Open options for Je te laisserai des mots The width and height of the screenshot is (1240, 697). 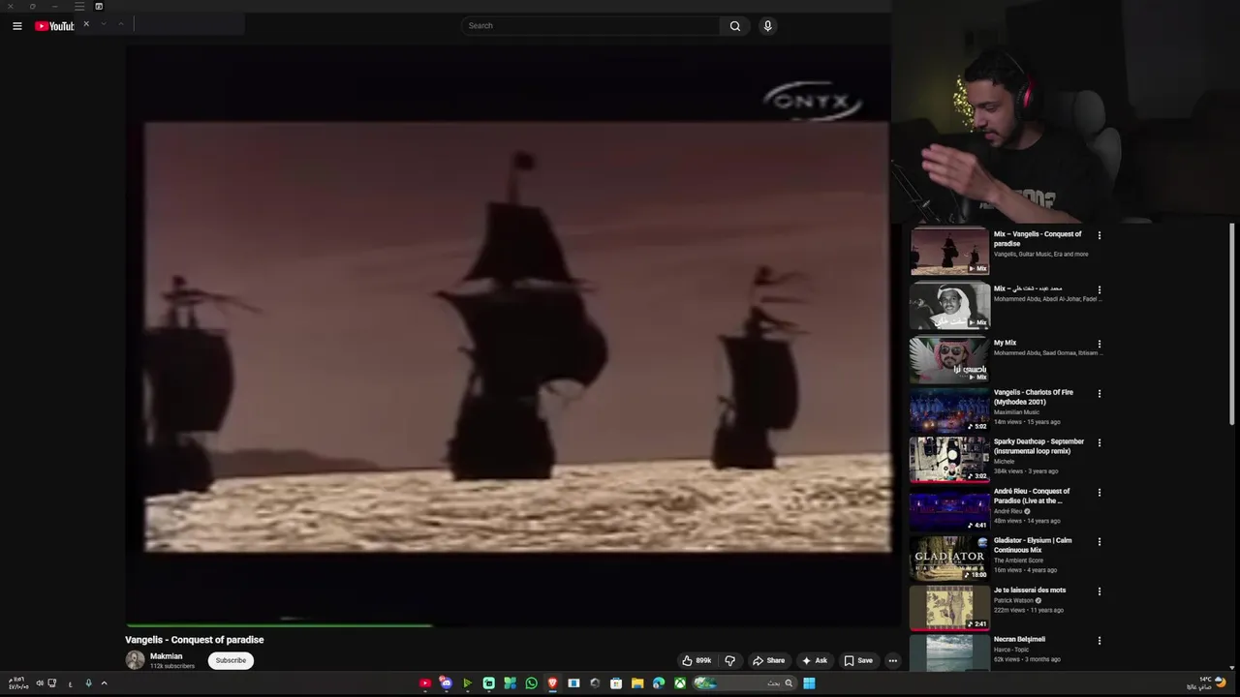(1099, 591)
